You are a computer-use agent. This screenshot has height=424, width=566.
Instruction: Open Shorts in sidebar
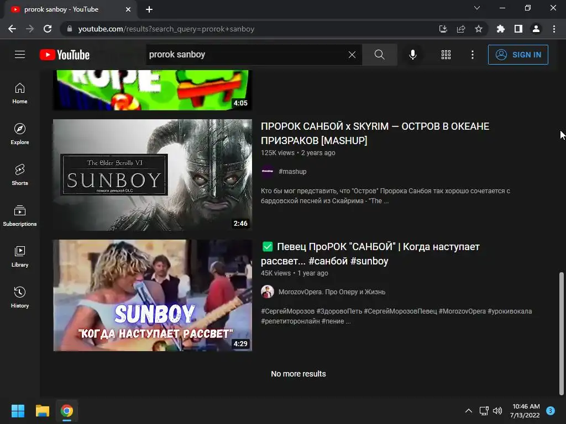20,175
